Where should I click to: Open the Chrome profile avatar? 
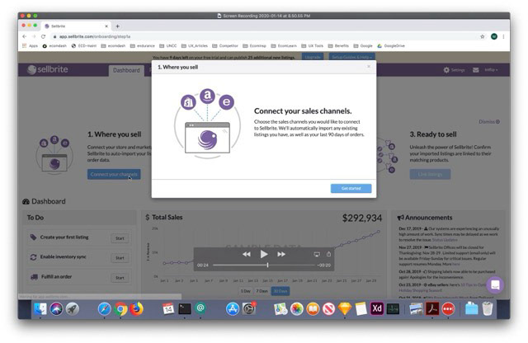point(494,36)
